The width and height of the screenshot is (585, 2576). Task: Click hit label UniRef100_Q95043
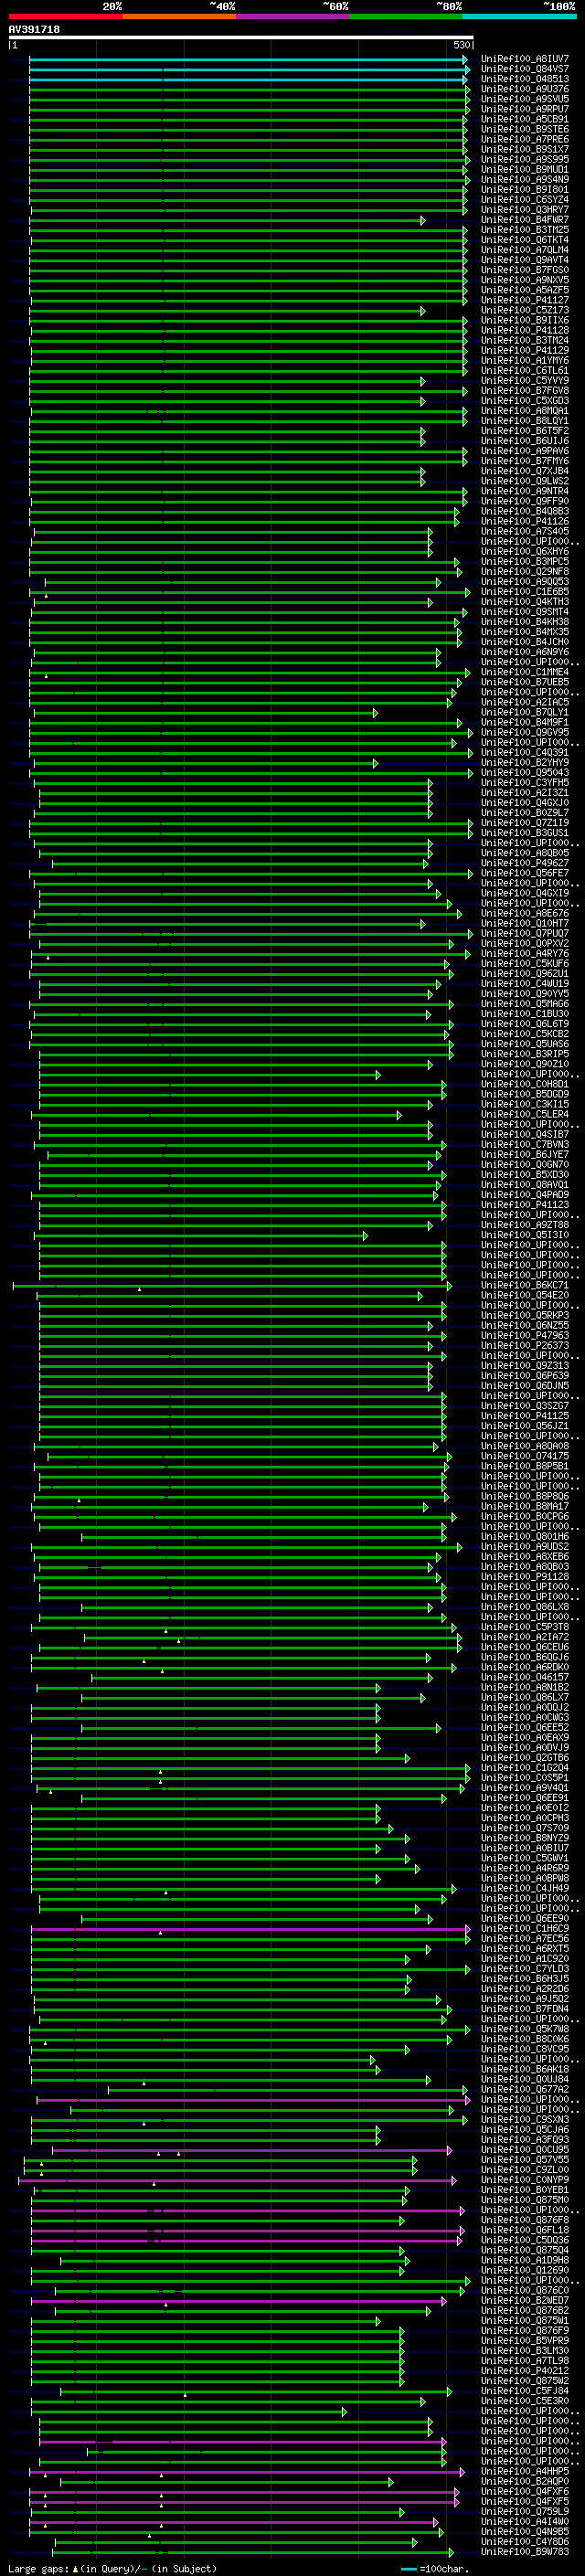click(x=524, y=773)
